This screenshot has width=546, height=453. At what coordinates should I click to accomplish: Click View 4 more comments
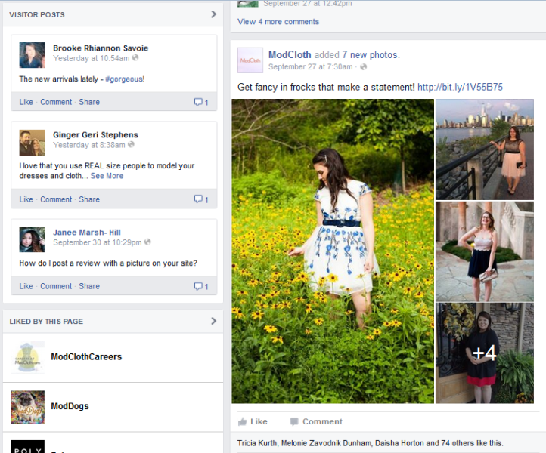click(x=278, y=22)
